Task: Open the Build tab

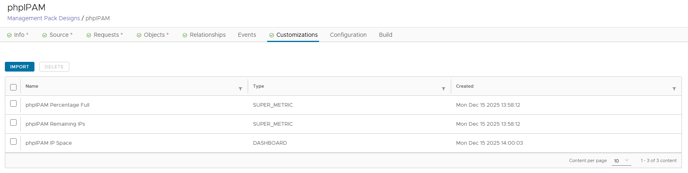Action: click(386, 35)
